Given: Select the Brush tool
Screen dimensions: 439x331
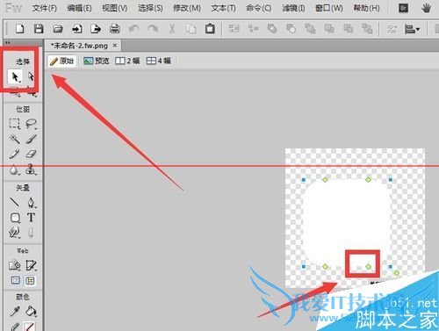Looking at the screenshot, I should coord(31,139).
